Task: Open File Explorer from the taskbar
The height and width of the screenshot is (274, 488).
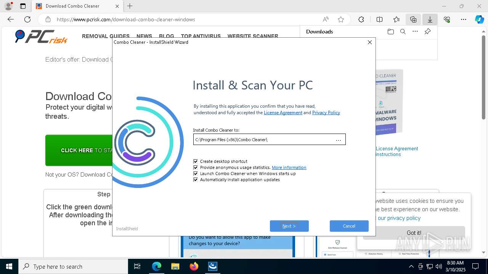Action: click(x=175, y=266)
